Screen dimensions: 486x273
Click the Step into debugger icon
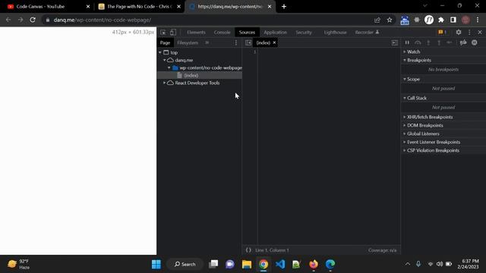[428, 42]
